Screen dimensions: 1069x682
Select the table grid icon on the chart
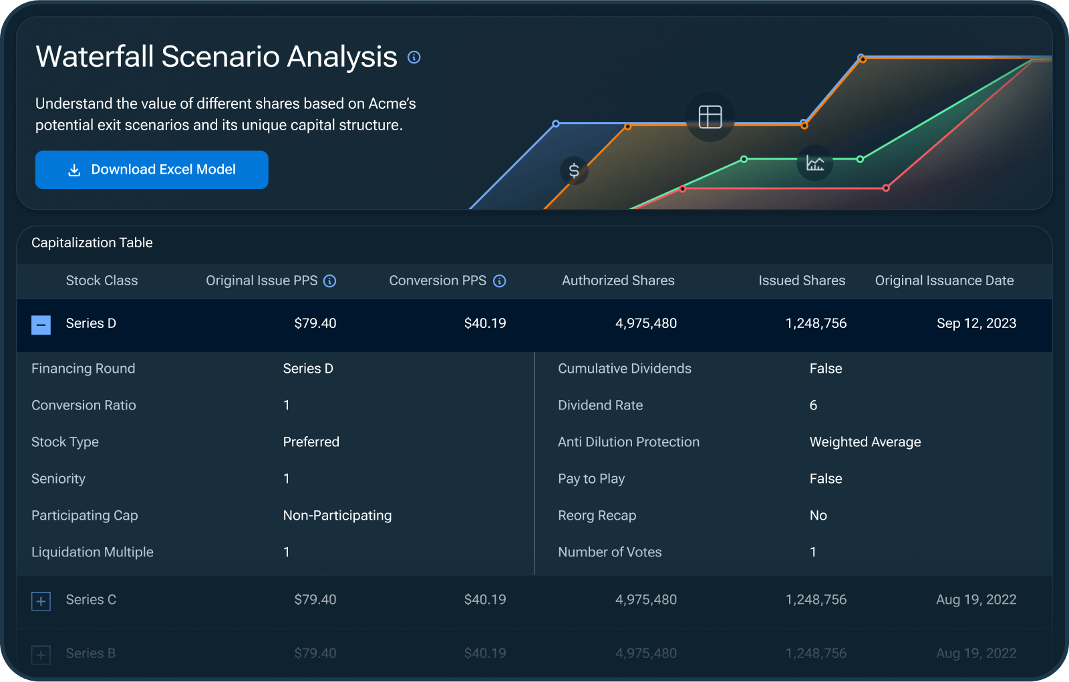click(711, 116)
